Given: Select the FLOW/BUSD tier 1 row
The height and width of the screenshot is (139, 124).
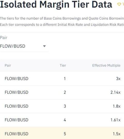Looking at the screenshot, I should coord(62,79).
